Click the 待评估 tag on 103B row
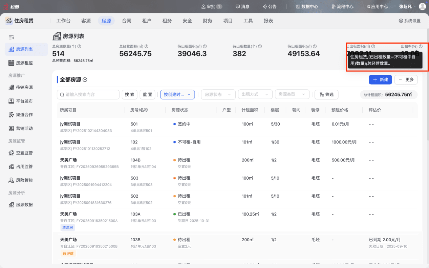Image resolution: width=429 pixels, height=268 pixels. [x=68, y=253]
